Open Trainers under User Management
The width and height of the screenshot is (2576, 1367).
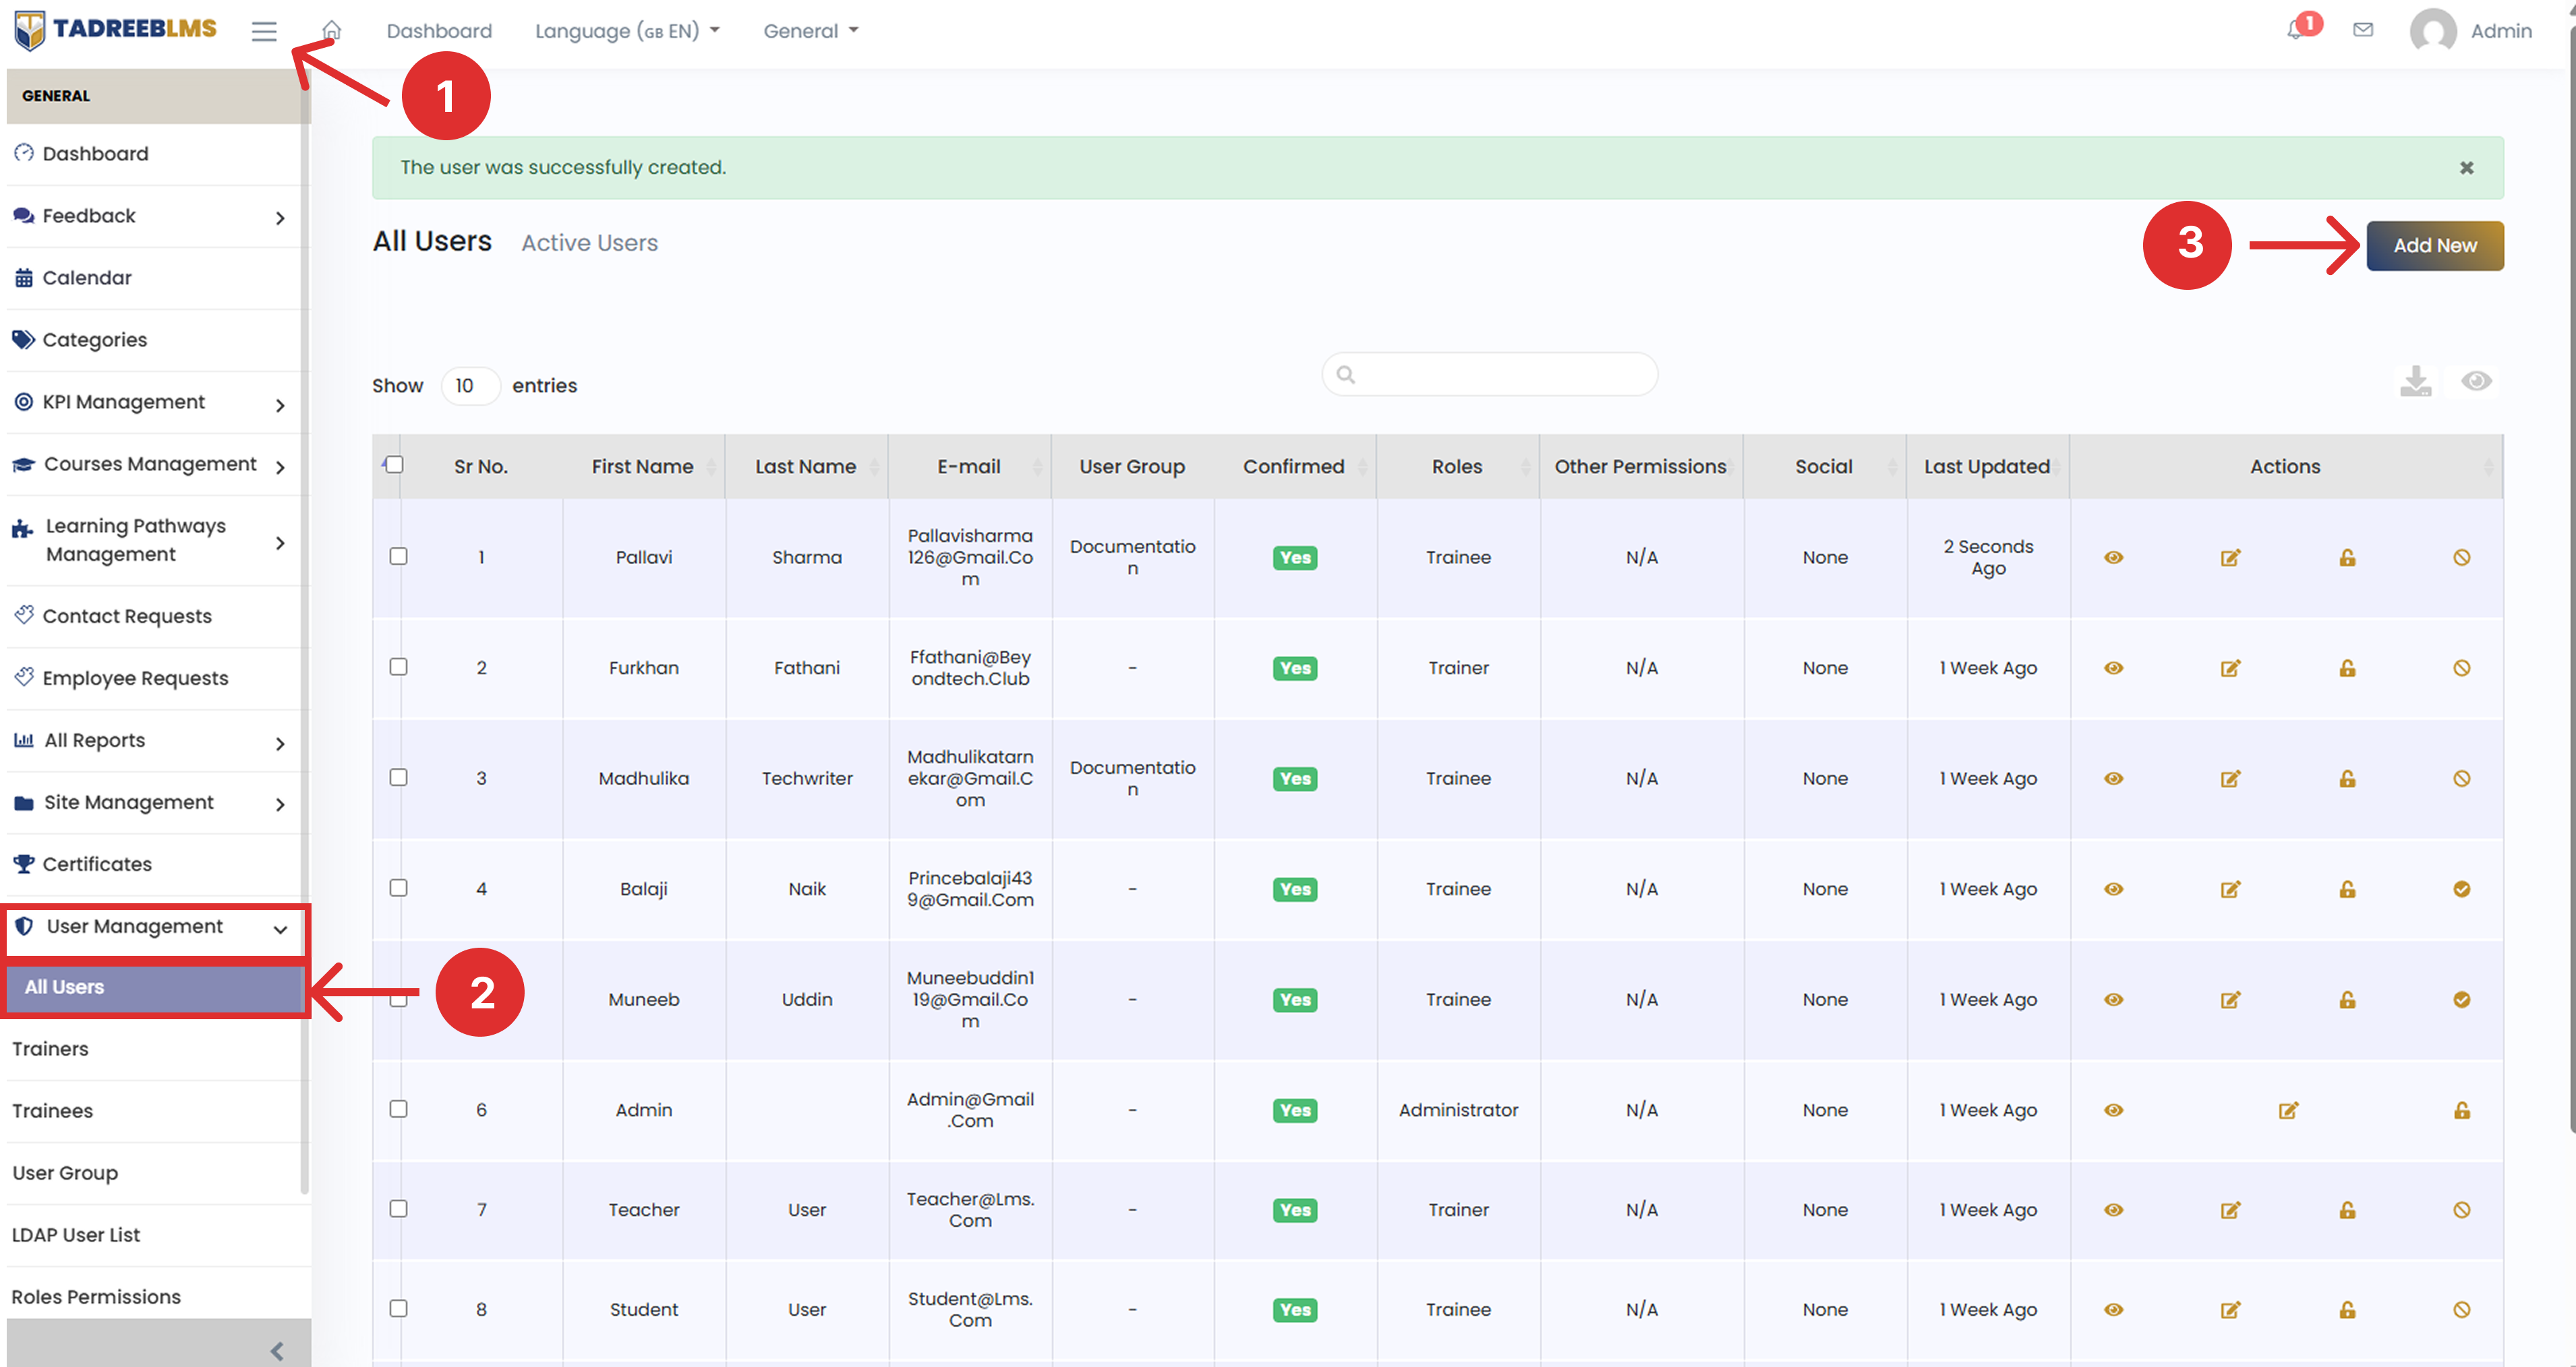tap(50, 1050)
